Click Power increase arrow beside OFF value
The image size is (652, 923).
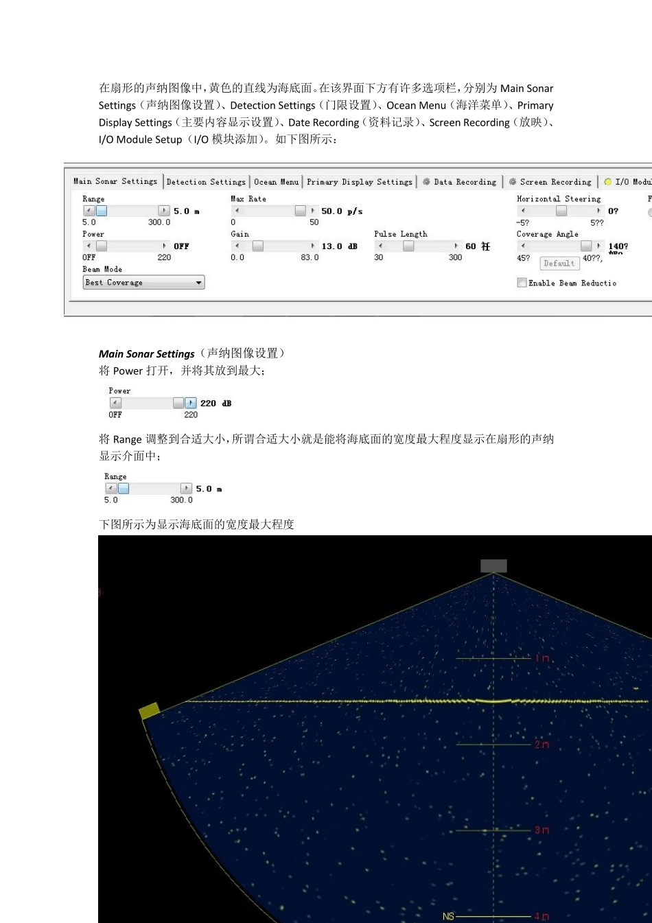tap(164, 246)
